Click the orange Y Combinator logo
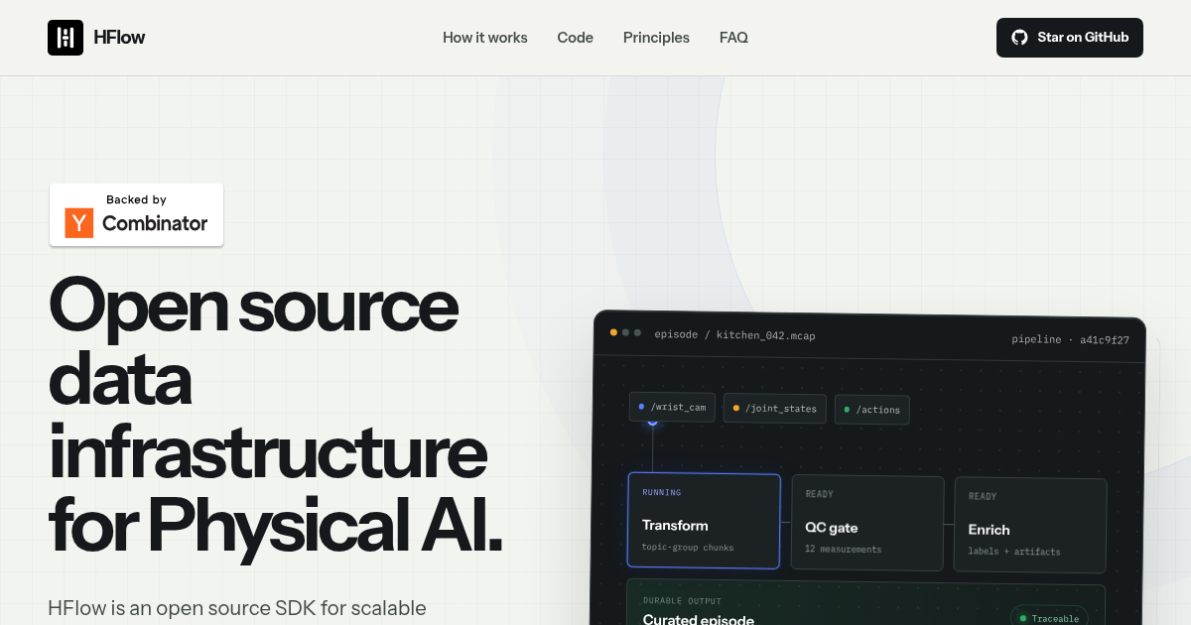The image size is (1191, 625). coord(79,223)
